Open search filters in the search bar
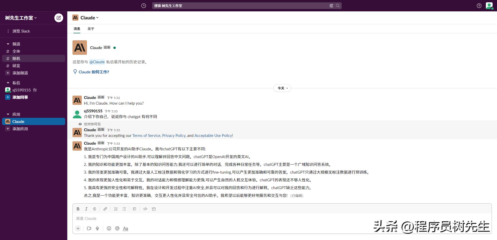 [331, 5]
